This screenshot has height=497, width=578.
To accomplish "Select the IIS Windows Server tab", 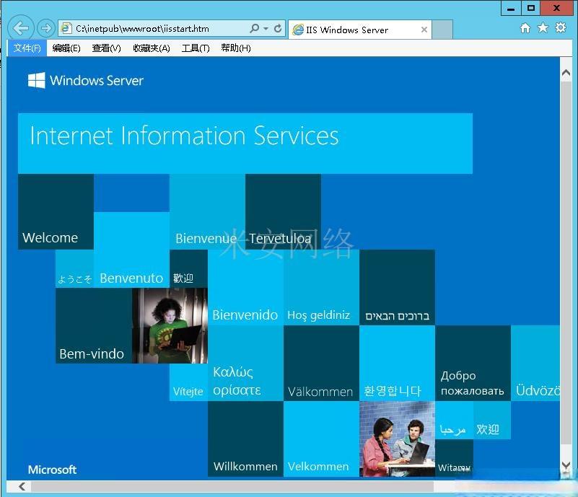I will coord(360,30).
